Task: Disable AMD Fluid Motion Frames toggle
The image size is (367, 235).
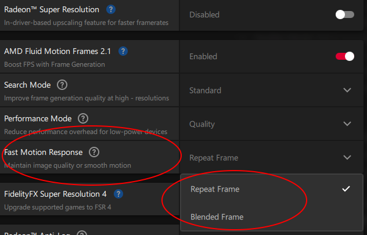Action: click(344, 56)
